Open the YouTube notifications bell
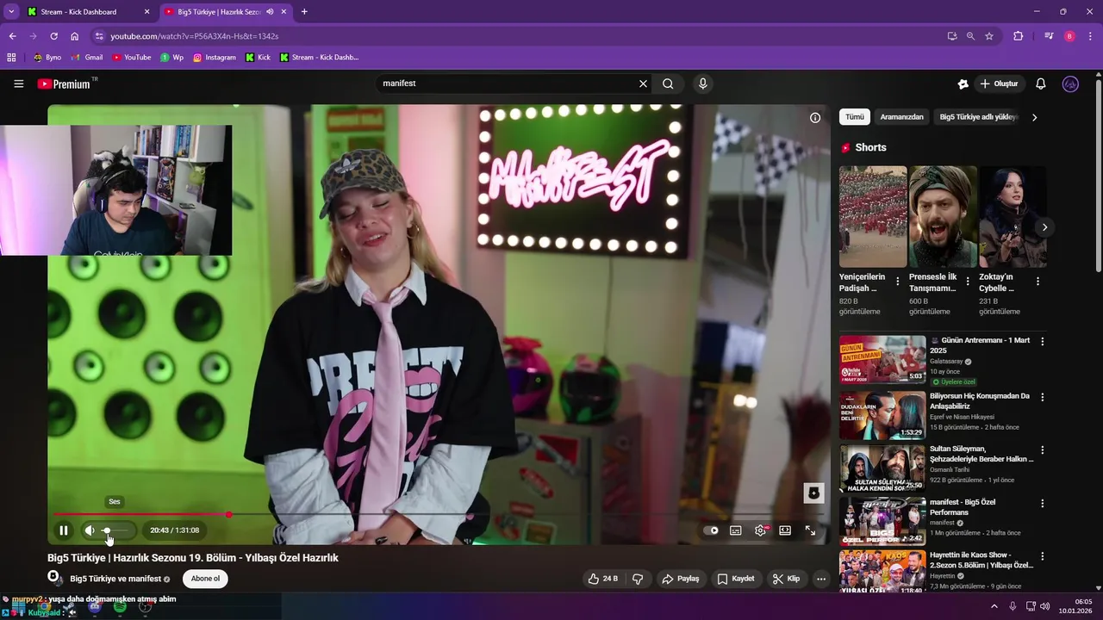1103x620 pixels. (1041, 84)
